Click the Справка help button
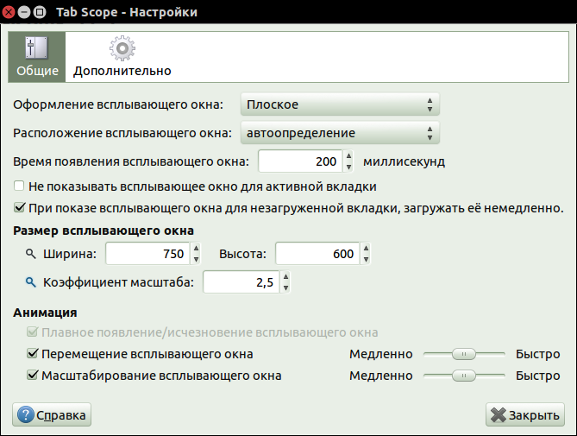The image size is (577, 436). 52,414
